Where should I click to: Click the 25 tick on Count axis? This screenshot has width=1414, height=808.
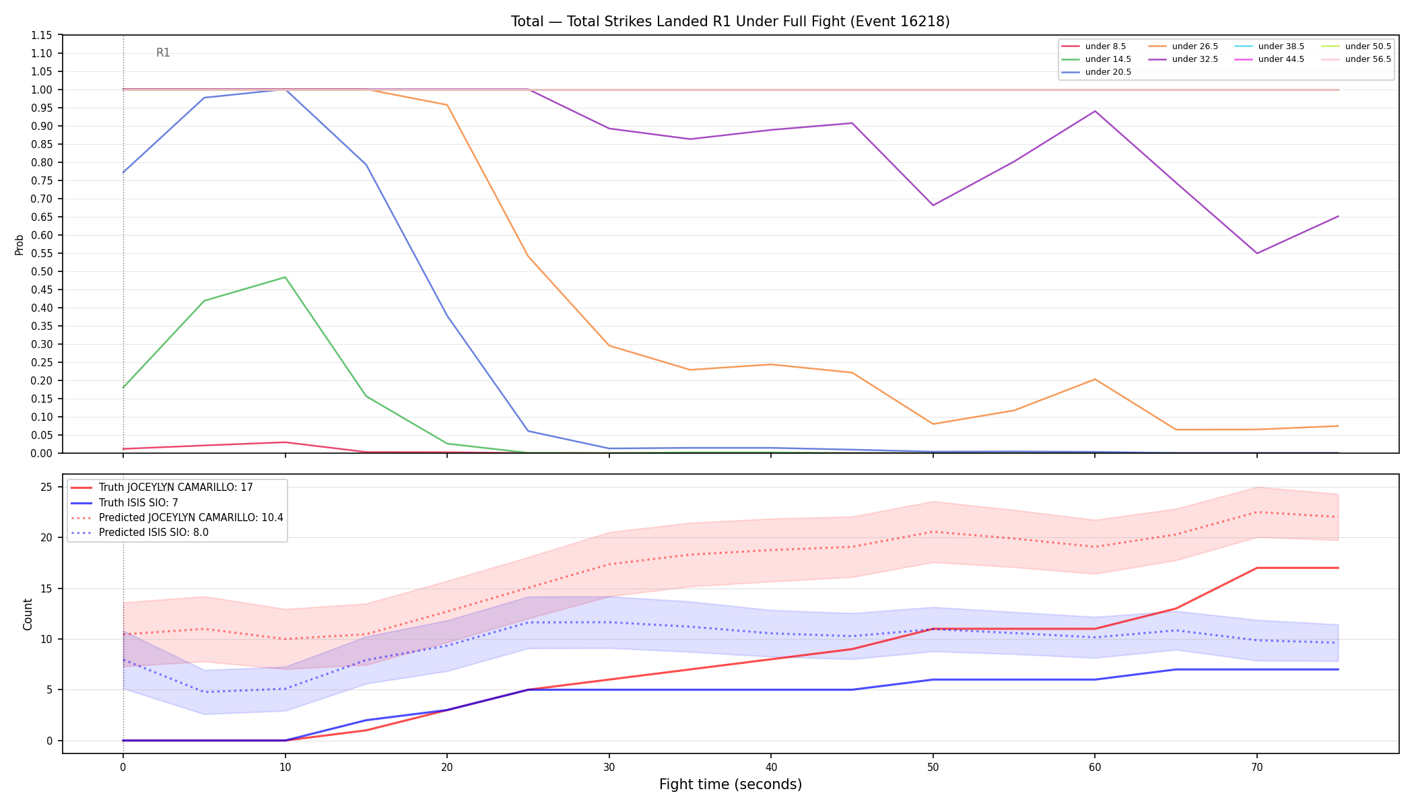[47, 487]
